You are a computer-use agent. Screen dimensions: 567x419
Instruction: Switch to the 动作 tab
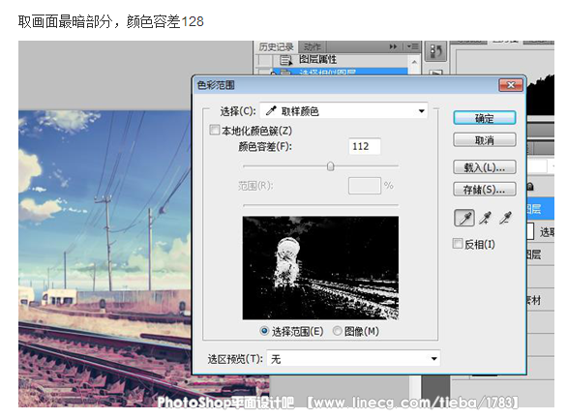(x=313, y=47)
